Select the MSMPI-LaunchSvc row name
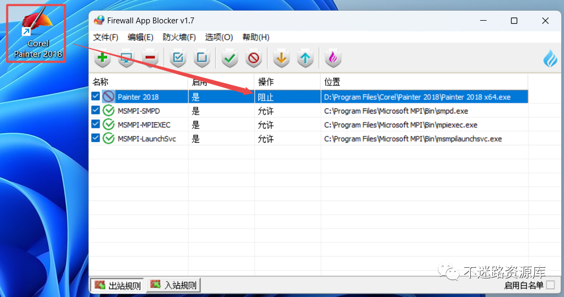This screenshot has height=297, width=564. [x=147, y=139]
